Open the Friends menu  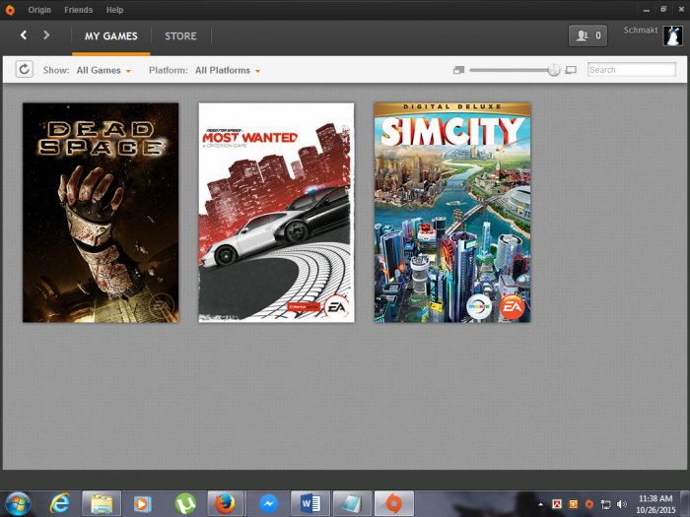point(78,10)
